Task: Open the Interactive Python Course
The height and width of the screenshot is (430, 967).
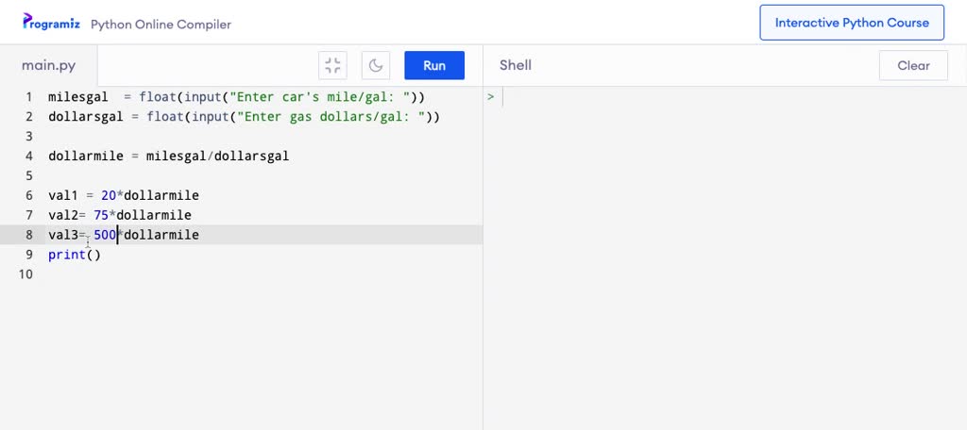Action: click(852, 23)
